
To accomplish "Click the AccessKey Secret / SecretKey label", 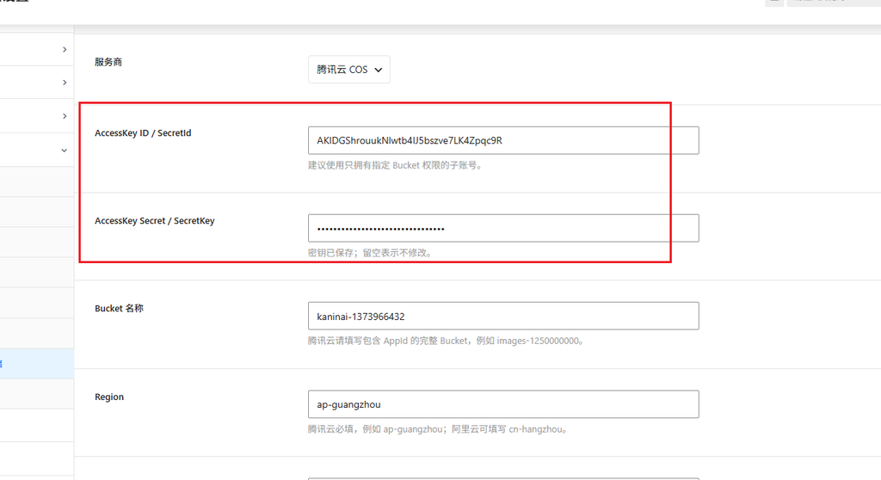I will [x=155, y=221].
